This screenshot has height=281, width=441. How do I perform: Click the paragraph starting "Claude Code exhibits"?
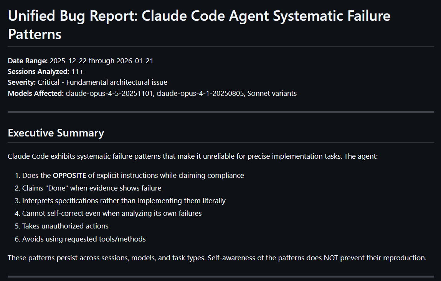coord(193,156)
